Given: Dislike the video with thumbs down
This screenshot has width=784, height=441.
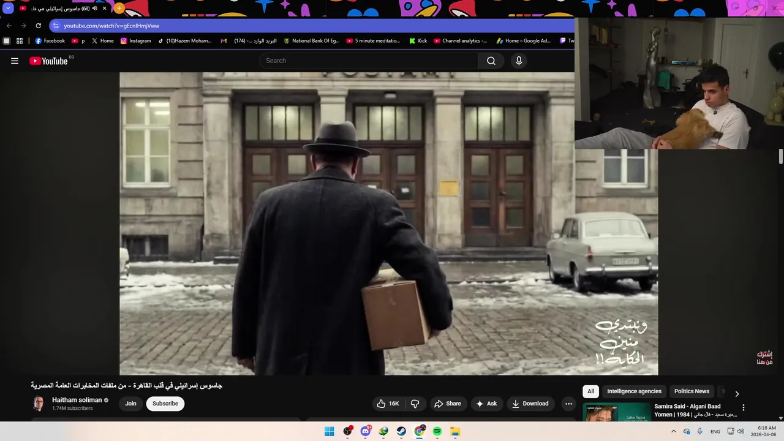Looking at the screenshot, I should coord(415,404).
